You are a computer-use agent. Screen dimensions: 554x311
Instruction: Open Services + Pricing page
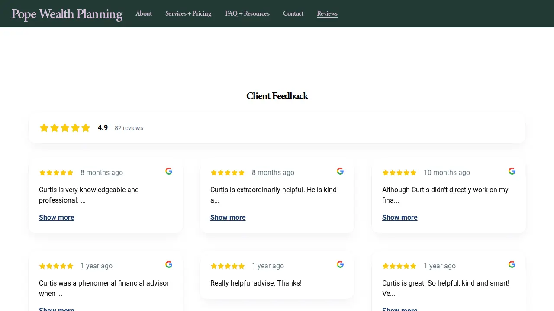pyautogui.click(x=188, y=13)
